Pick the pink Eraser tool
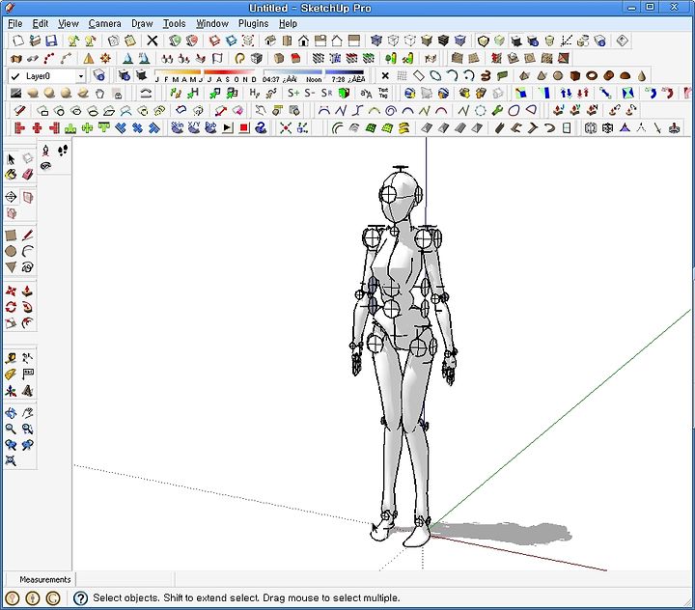This screenshot has width=695, height=610. coord(27,175)
